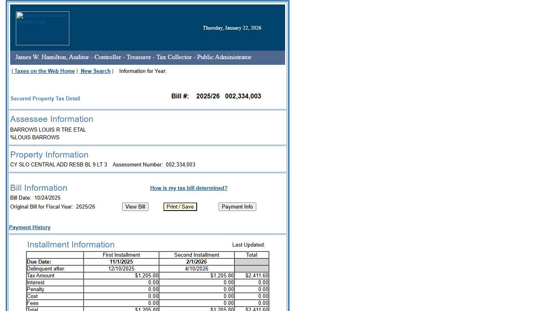This screenshot has width=554, height=311.
Task: Open Payment Info
Action: coord(237,207)
